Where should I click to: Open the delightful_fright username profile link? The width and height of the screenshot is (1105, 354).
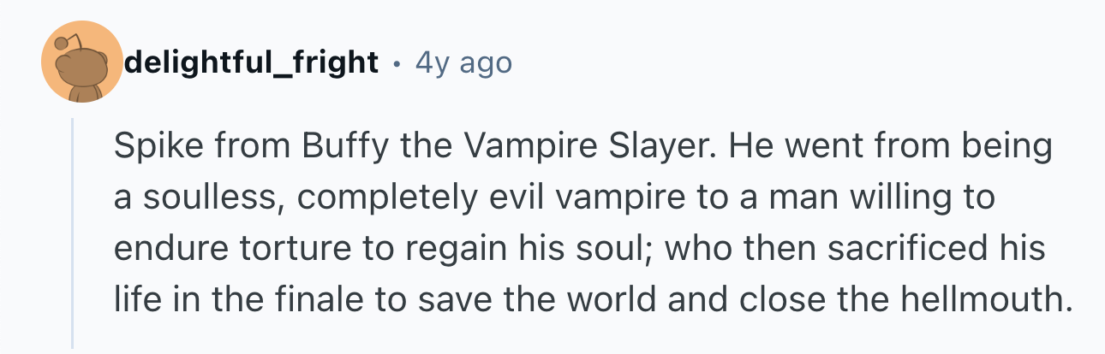tap(251, 62)
